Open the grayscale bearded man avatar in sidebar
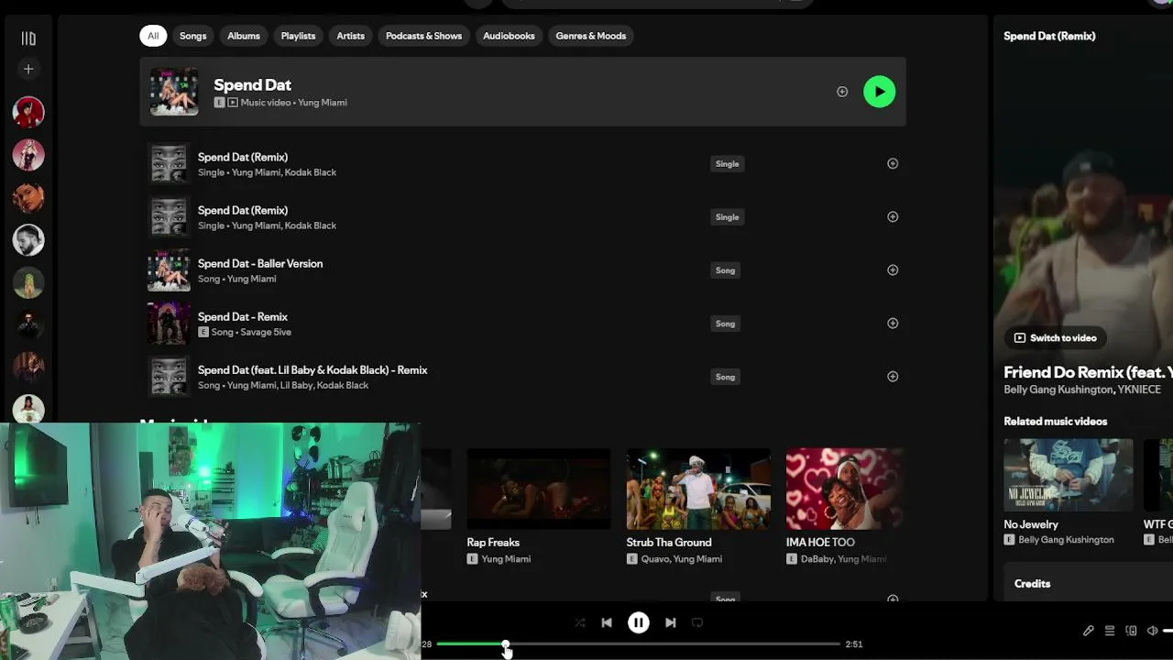Viewport: 1173px width, 660px height. click(28, 239)
